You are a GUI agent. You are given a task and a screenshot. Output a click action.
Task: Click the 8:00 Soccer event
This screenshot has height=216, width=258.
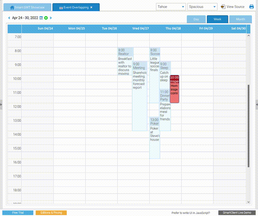click(155, 75)
